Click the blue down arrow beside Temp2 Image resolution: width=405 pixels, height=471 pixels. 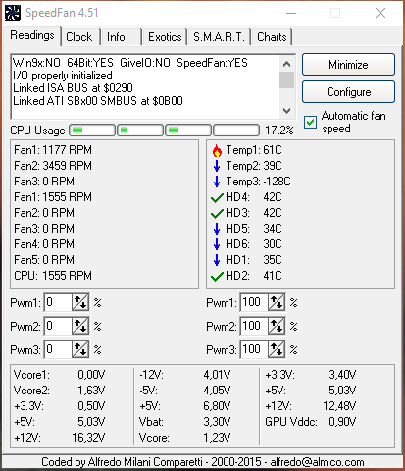(217, 166)
